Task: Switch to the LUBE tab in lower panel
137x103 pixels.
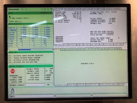Action: pos(104,49)
